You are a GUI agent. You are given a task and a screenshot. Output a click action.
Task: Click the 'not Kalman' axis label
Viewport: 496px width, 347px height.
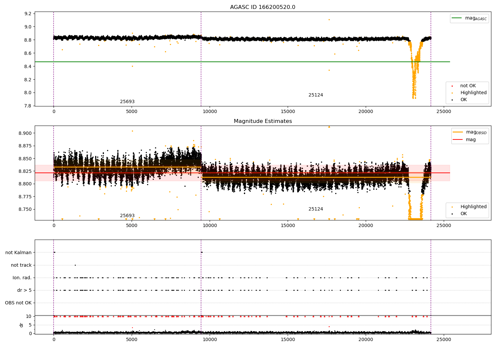click(19, 252)
